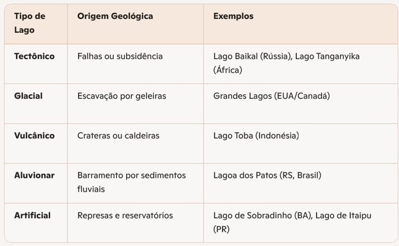The width and height of the screenshot is (399, 246).
Task: Click the 'Lagoa dos Patos (RS, Brasil)' cell
Action: coord(267,175)
